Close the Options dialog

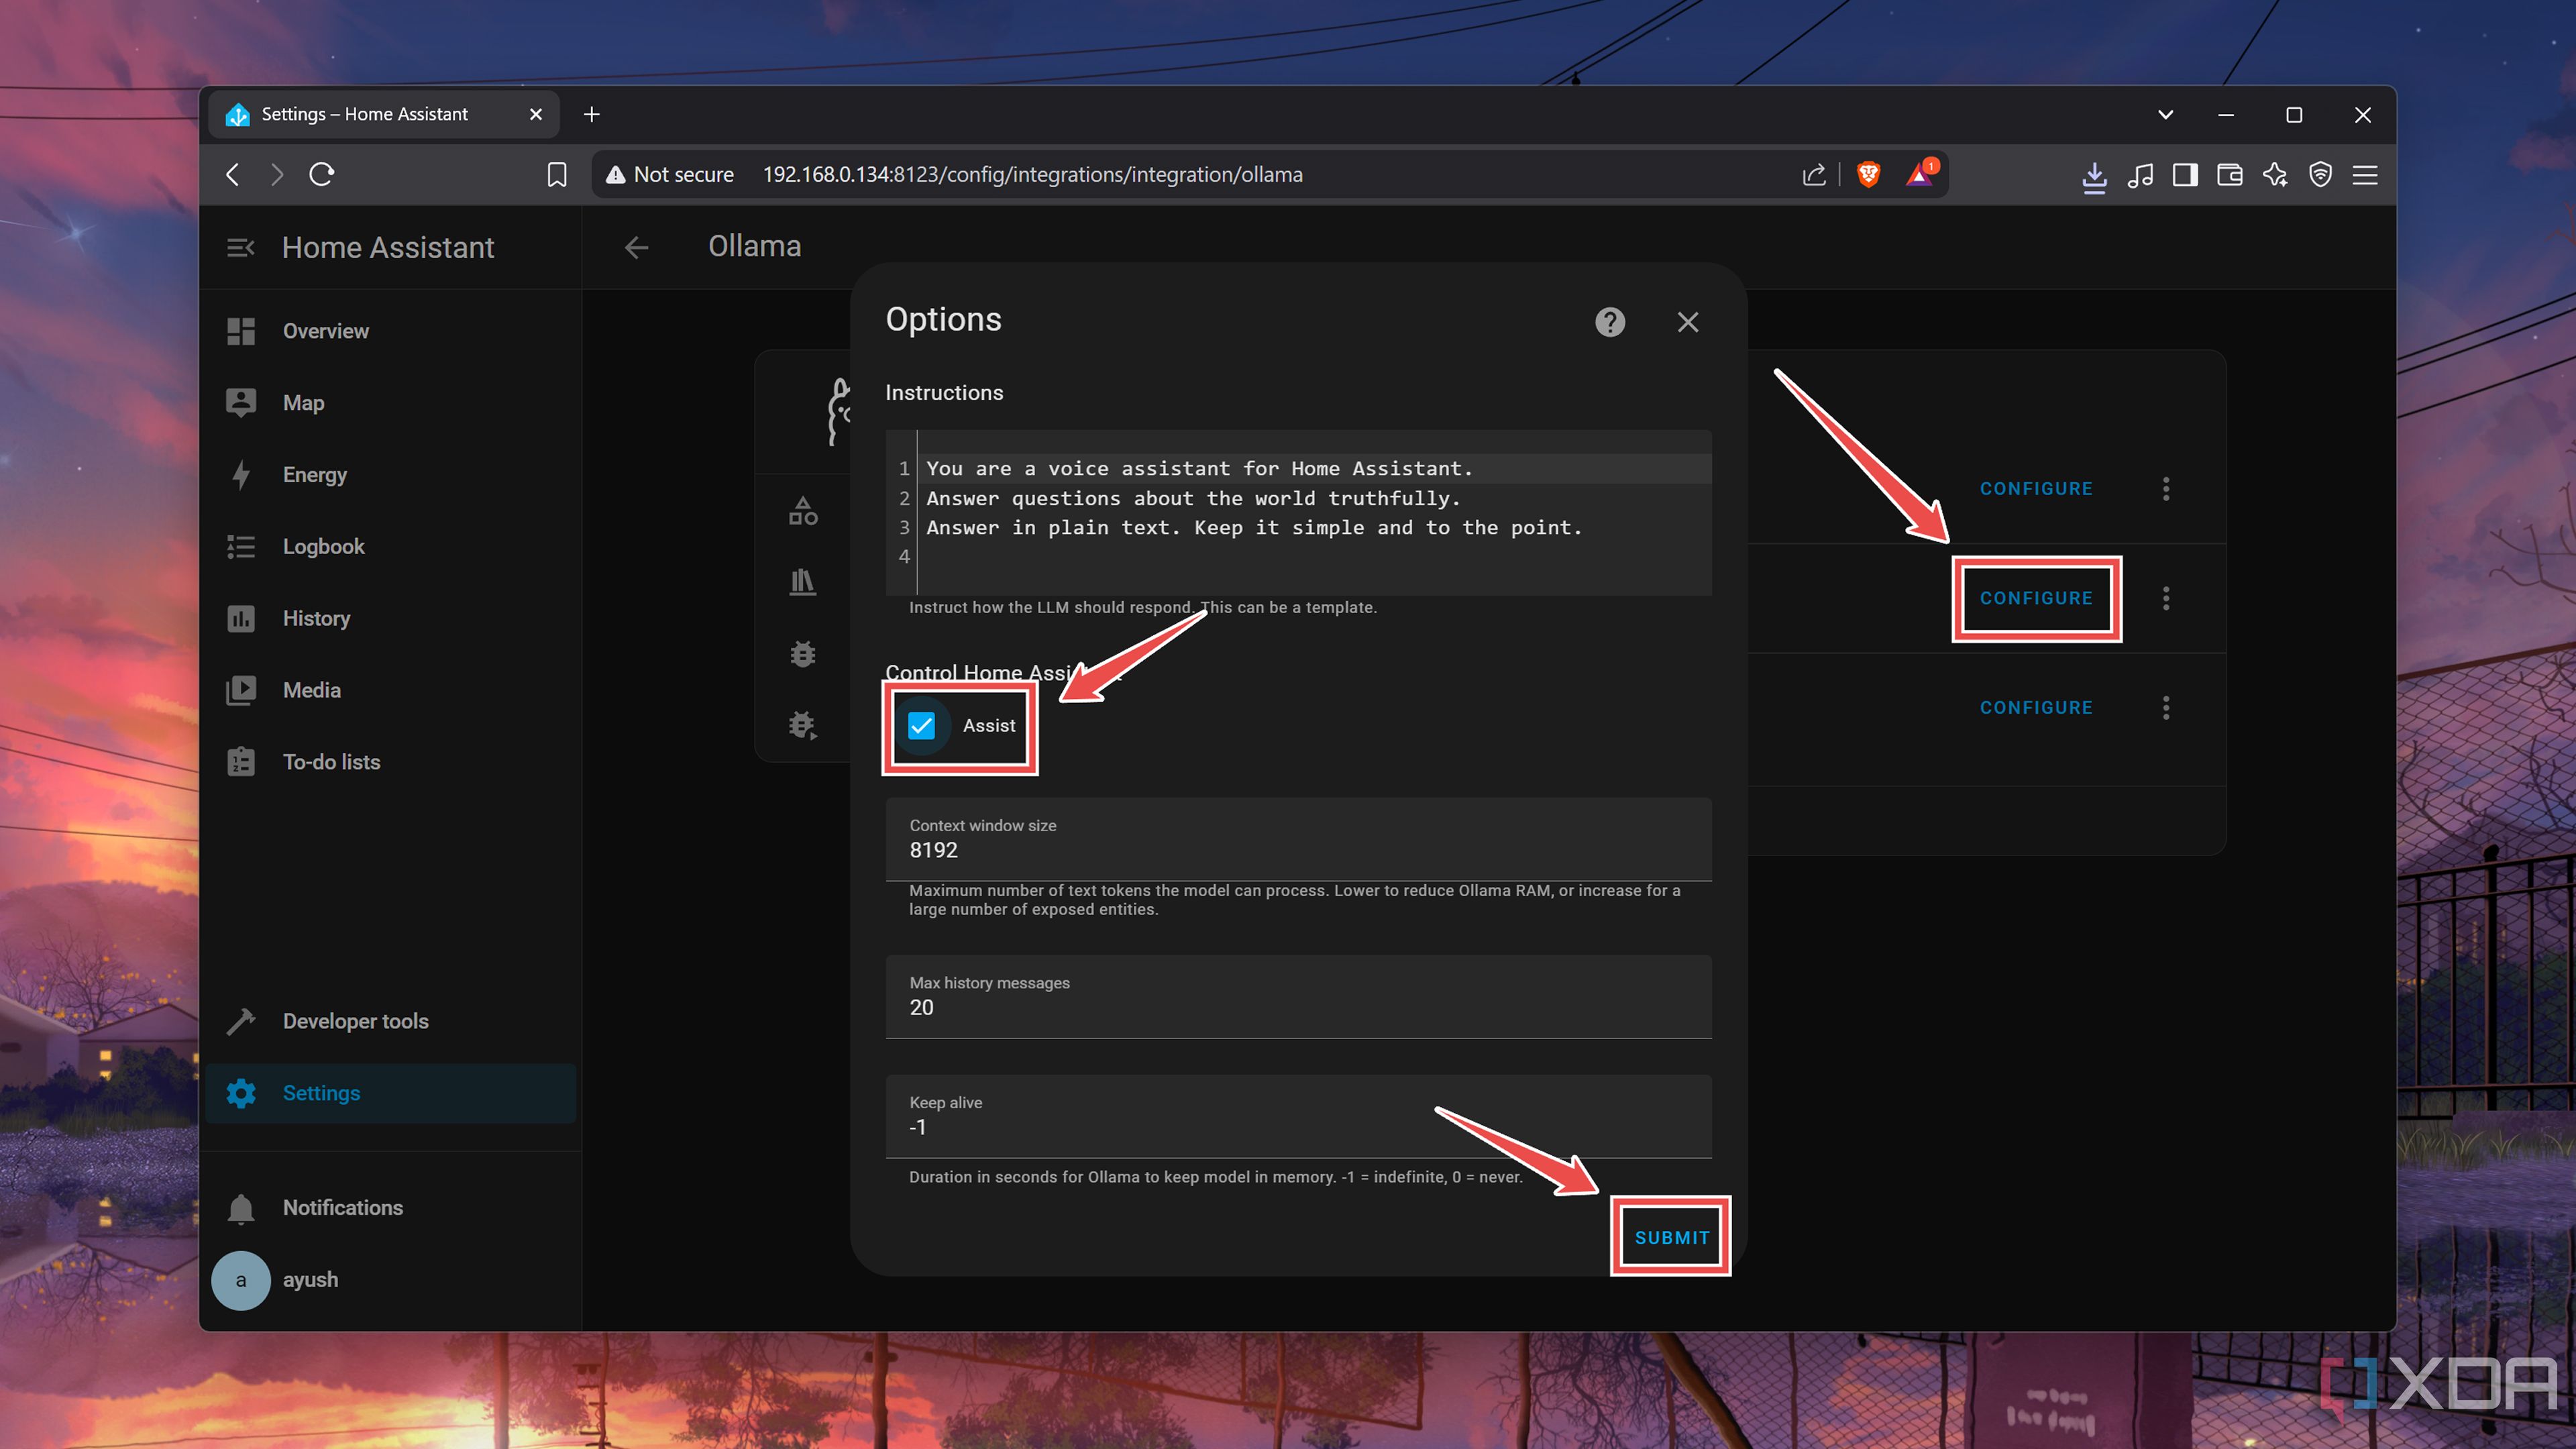(x=1688, y=322)
